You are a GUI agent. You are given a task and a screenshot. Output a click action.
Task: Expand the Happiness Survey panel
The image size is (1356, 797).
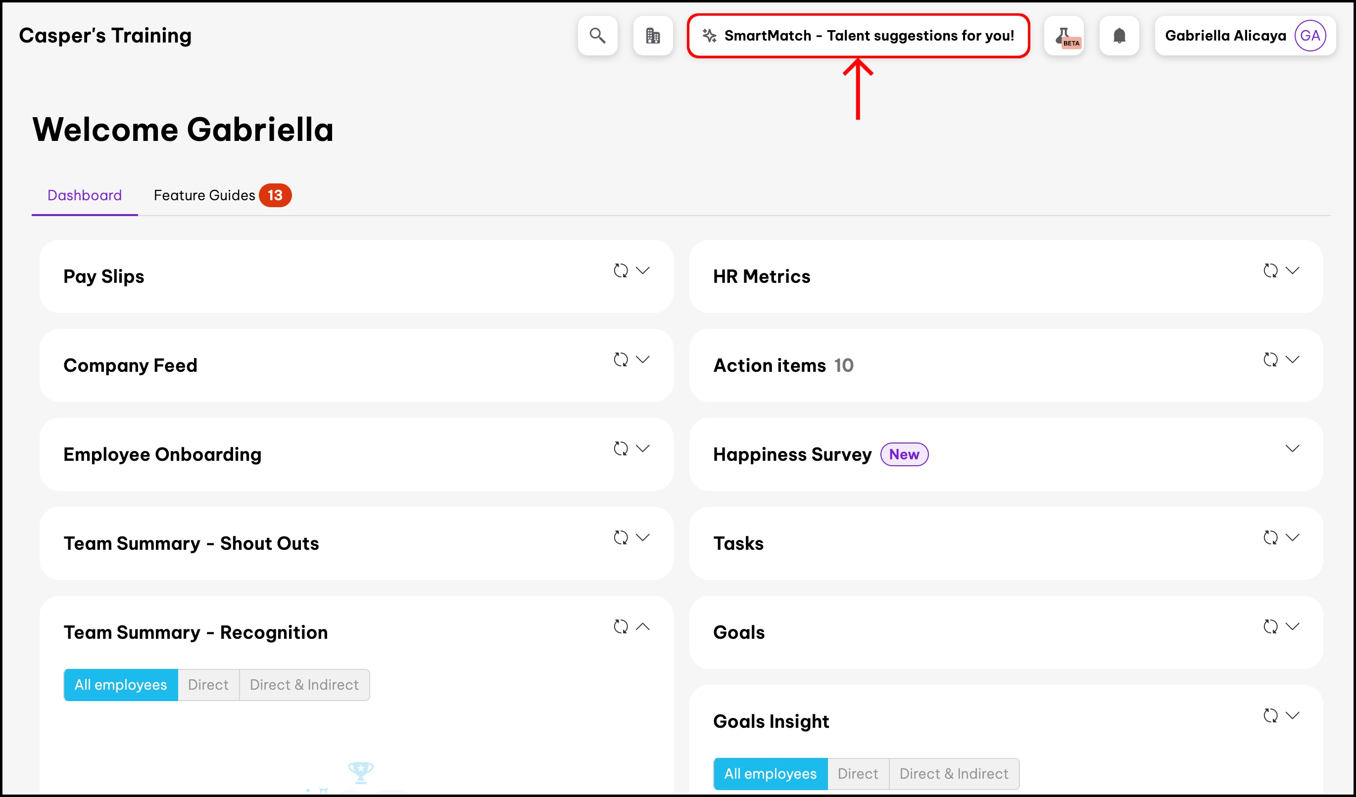(x=1292, y=448)
